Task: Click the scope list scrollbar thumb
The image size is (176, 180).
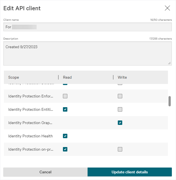Action: [x=170, y=101]
